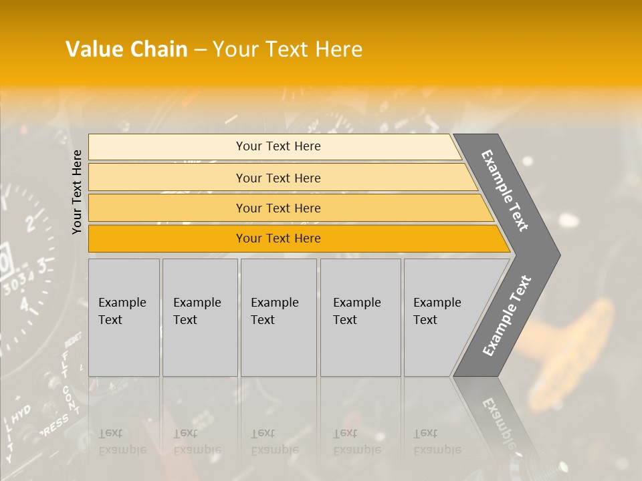Click the 'HYD' instrument label in the background
The image size is (642, 481).
21,414
